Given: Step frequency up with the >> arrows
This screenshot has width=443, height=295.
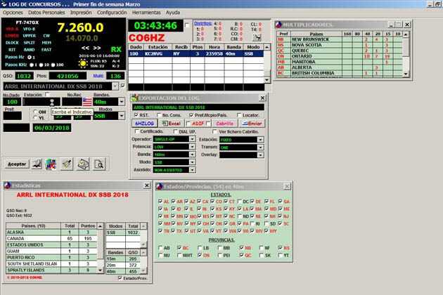Looking at the screenshot, I should pyautogui.click(x=97, y=48).
